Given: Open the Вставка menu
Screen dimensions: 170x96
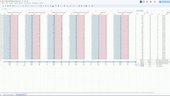Looking at the screenshot, I should [x=11, y=3].
